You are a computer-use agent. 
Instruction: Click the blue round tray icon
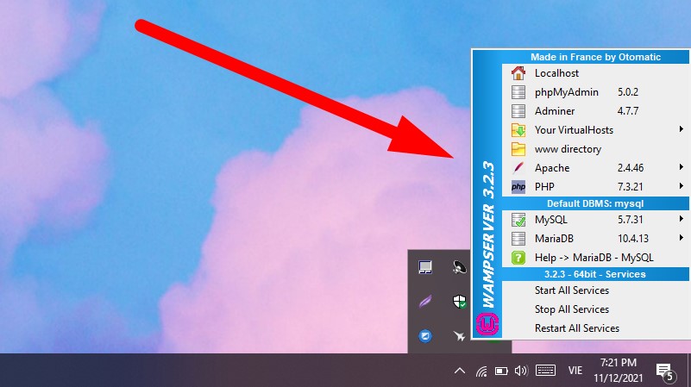[425, 336]
